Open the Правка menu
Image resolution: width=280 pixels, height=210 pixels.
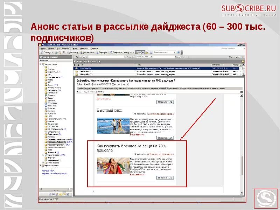click(51, 48)
